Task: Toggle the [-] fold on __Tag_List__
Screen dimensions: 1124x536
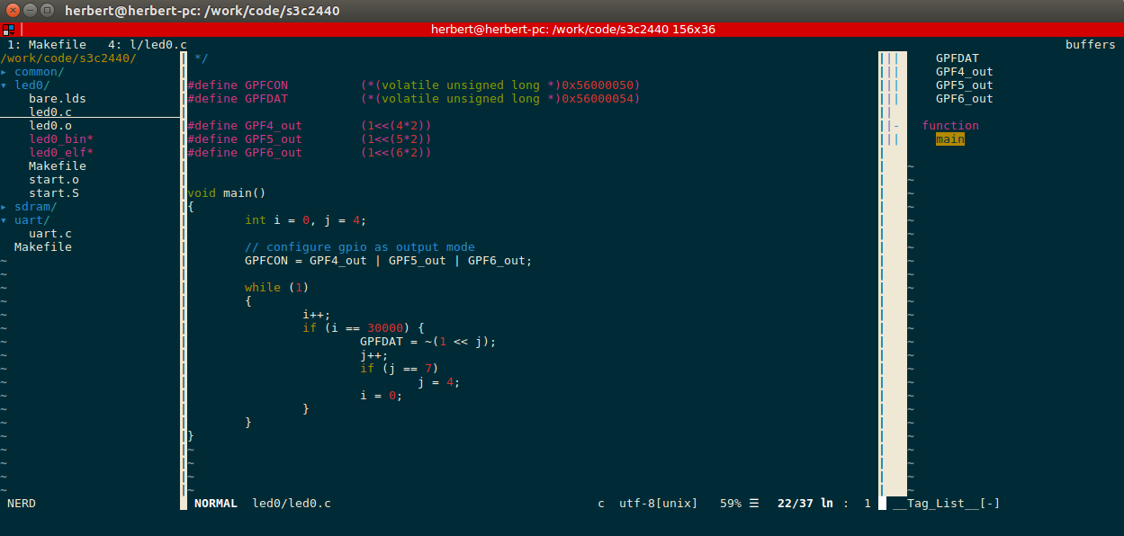Action: click(988, 503)
